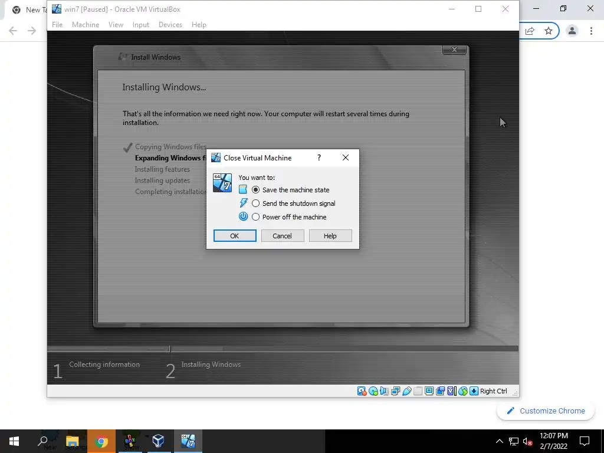
Task: Click the audio status bar icon
Action: click(384, 391)
